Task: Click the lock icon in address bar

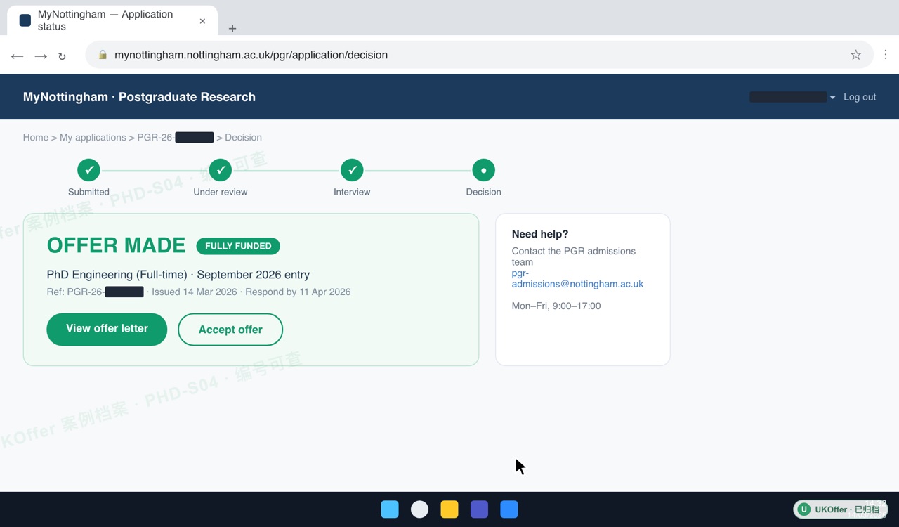Action: [x=103, y=55]
